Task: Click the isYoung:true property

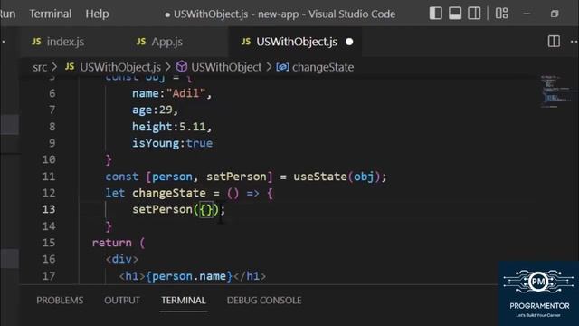Action: point(173,143)
